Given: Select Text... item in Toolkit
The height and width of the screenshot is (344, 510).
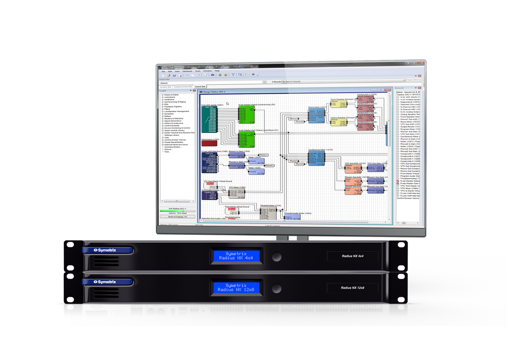Looking at the screenshot, I should (167, 152).
